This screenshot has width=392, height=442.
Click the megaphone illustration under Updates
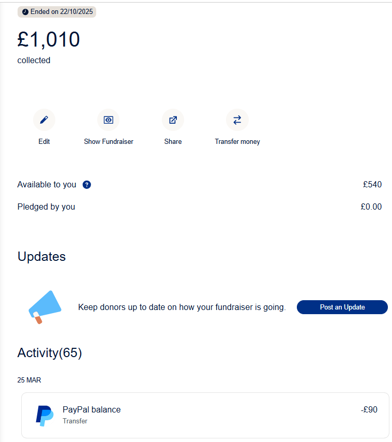pyautogui.click(x=44, y=307)
